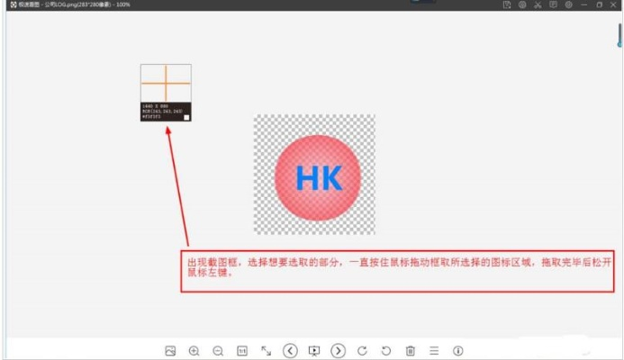
Task: Go to the next image
Action: click(339, 350)
